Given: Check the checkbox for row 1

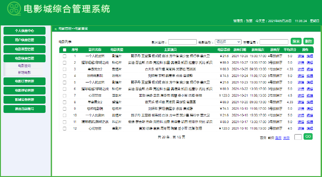Looking at the screenshot, I should [x=64, y=56].
